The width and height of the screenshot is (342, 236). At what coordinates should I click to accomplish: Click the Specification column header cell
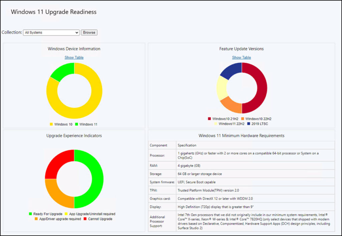[x=255, y=145]
